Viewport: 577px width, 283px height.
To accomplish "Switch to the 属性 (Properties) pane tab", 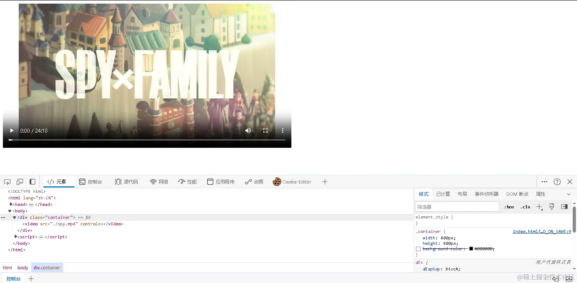I will coord(541,194).
